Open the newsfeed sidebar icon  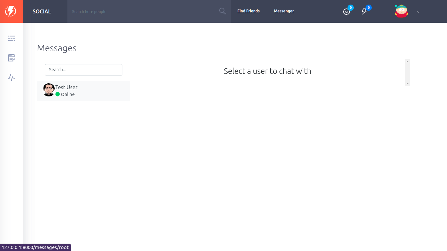pos(11,58)
